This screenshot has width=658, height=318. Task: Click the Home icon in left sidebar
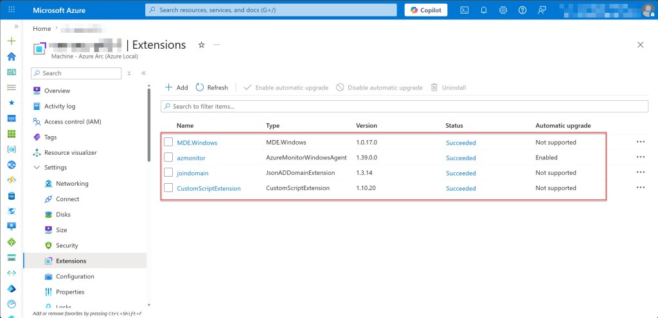(x=11, y=56)
